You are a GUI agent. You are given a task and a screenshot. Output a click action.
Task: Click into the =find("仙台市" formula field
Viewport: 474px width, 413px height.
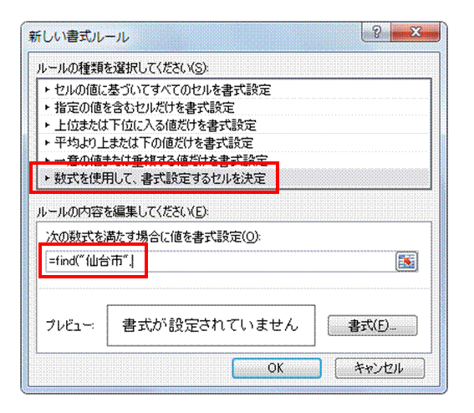coord(220,261)
